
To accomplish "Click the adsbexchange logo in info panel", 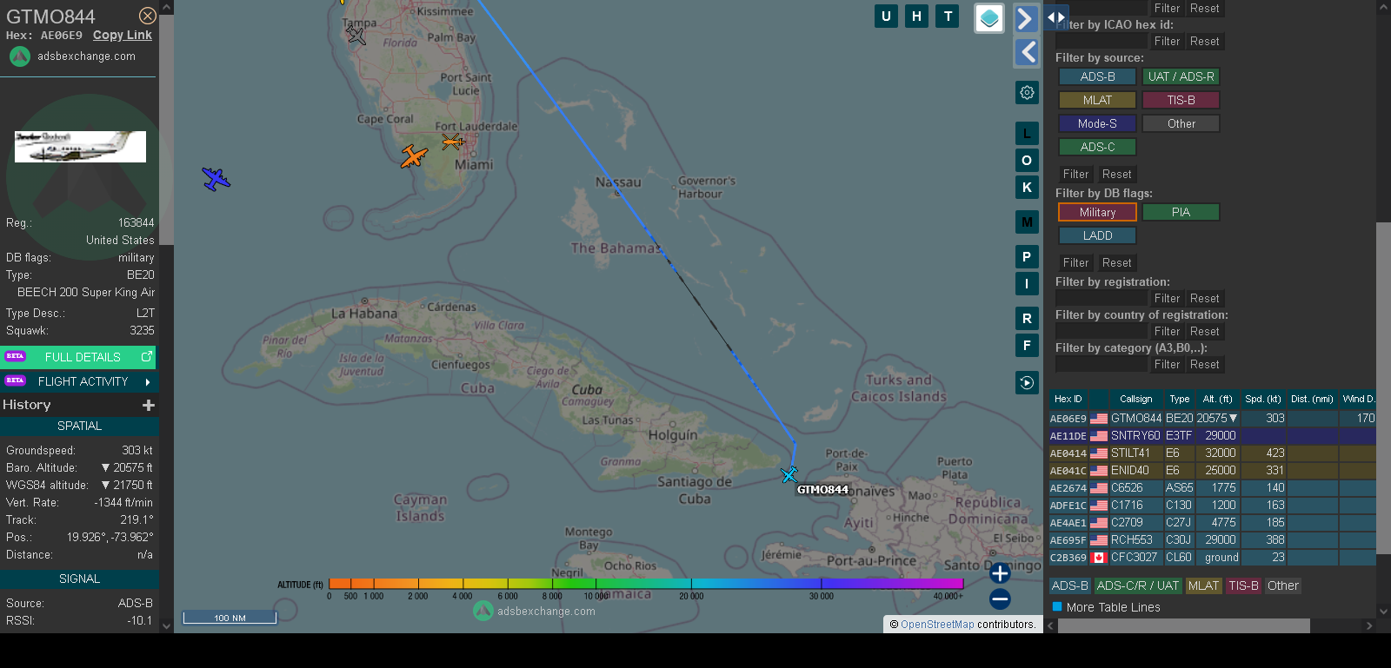I will 20,56.
